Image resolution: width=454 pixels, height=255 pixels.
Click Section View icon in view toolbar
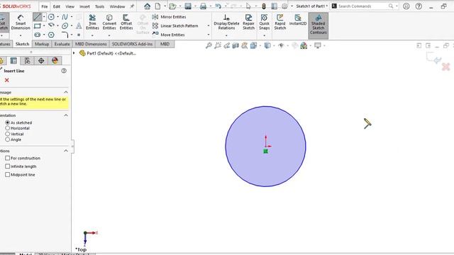click(236, 45)
